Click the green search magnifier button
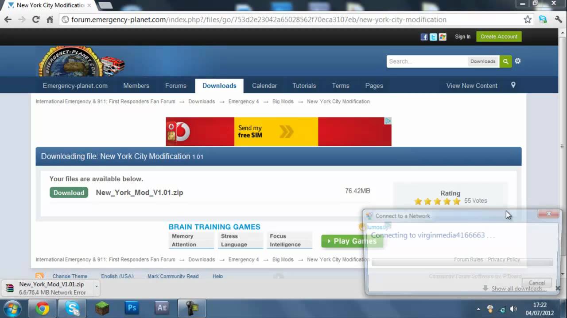Screen dimensions: 567x318 (505, 61)
